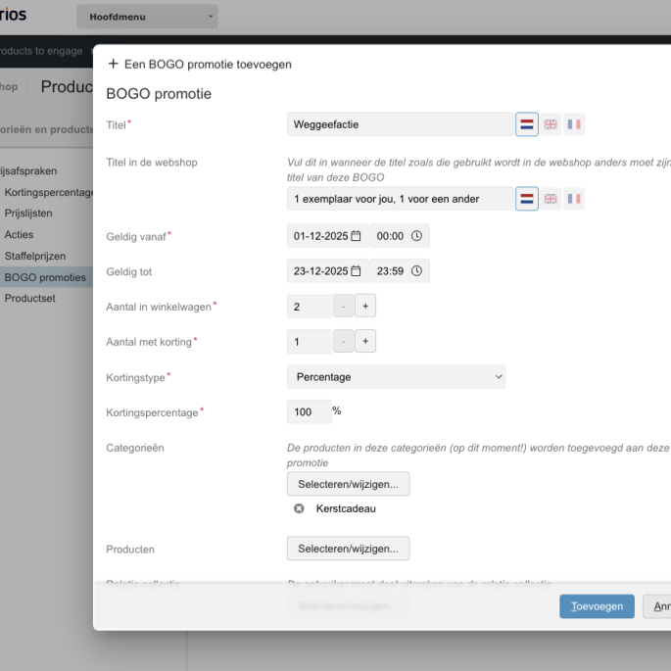Click Selecteren/wijzigen for Producten
671x671 pixels.
pyautogui.click(x=348, y=549)
